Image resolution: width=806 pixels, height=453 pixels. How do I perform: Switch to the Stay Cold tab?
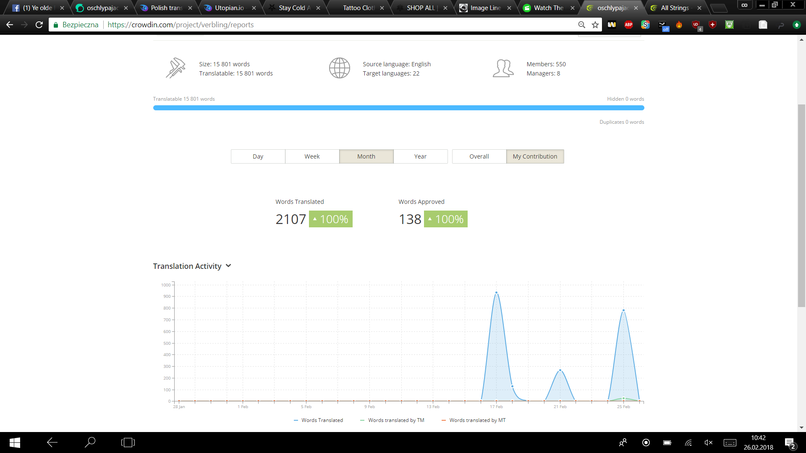(294, 8)
